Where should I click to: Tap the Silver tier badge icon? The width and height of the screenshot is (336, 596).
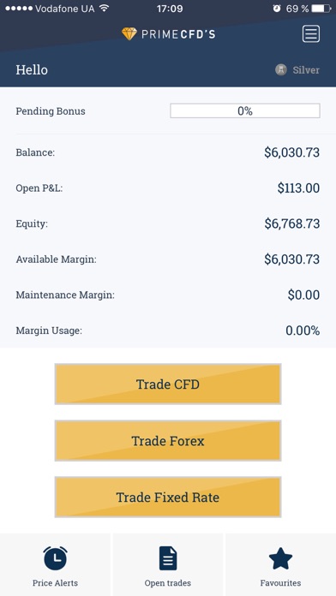281,70
